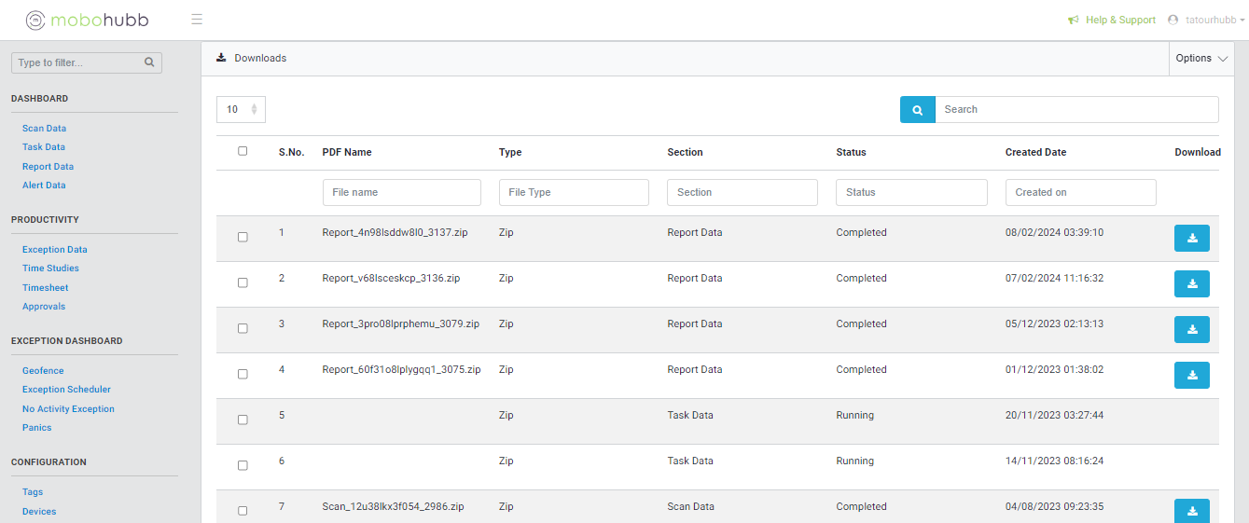The image size is (1249, 523).
Task: Go to Timesheet under Productivity
Action: pyautogui.click(x=45, y=288)
